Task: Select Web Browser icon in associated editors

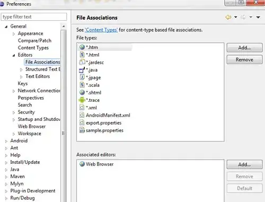Action: 82,164
